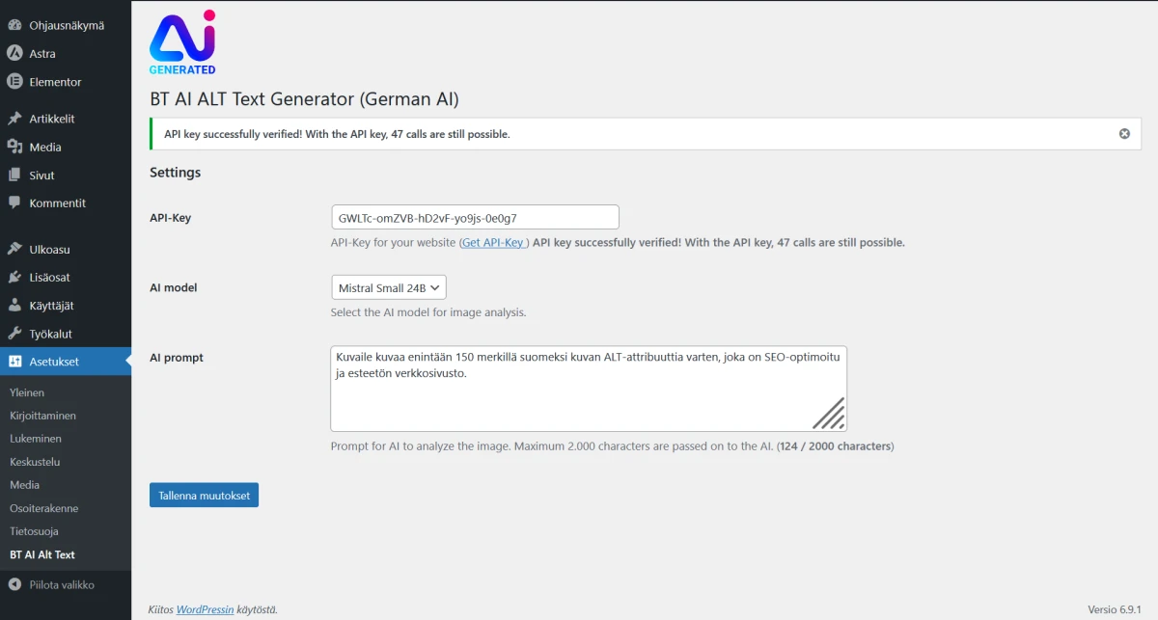Click the Media library icon
Screen dimensions: 1158x620
coord(14,148)
